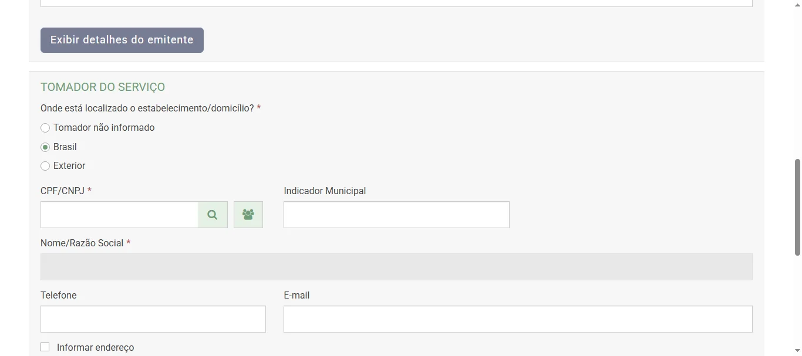
Task: Choose Exterior as the establishment location
Action: point(45,166)
